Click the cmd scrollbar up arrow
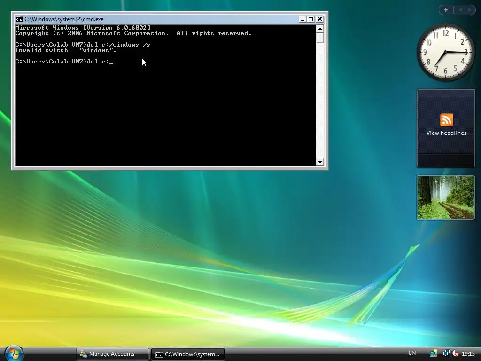This screenshot has height=361, width=481. tap(320, 29)
